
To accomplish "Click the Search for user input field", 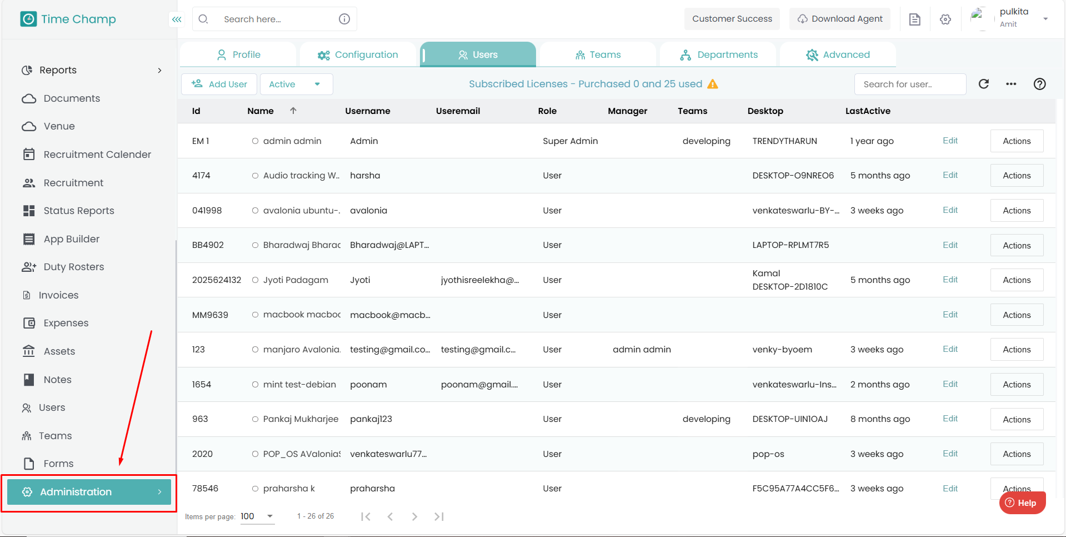I will pyautogui.click(x=909, y=84).
